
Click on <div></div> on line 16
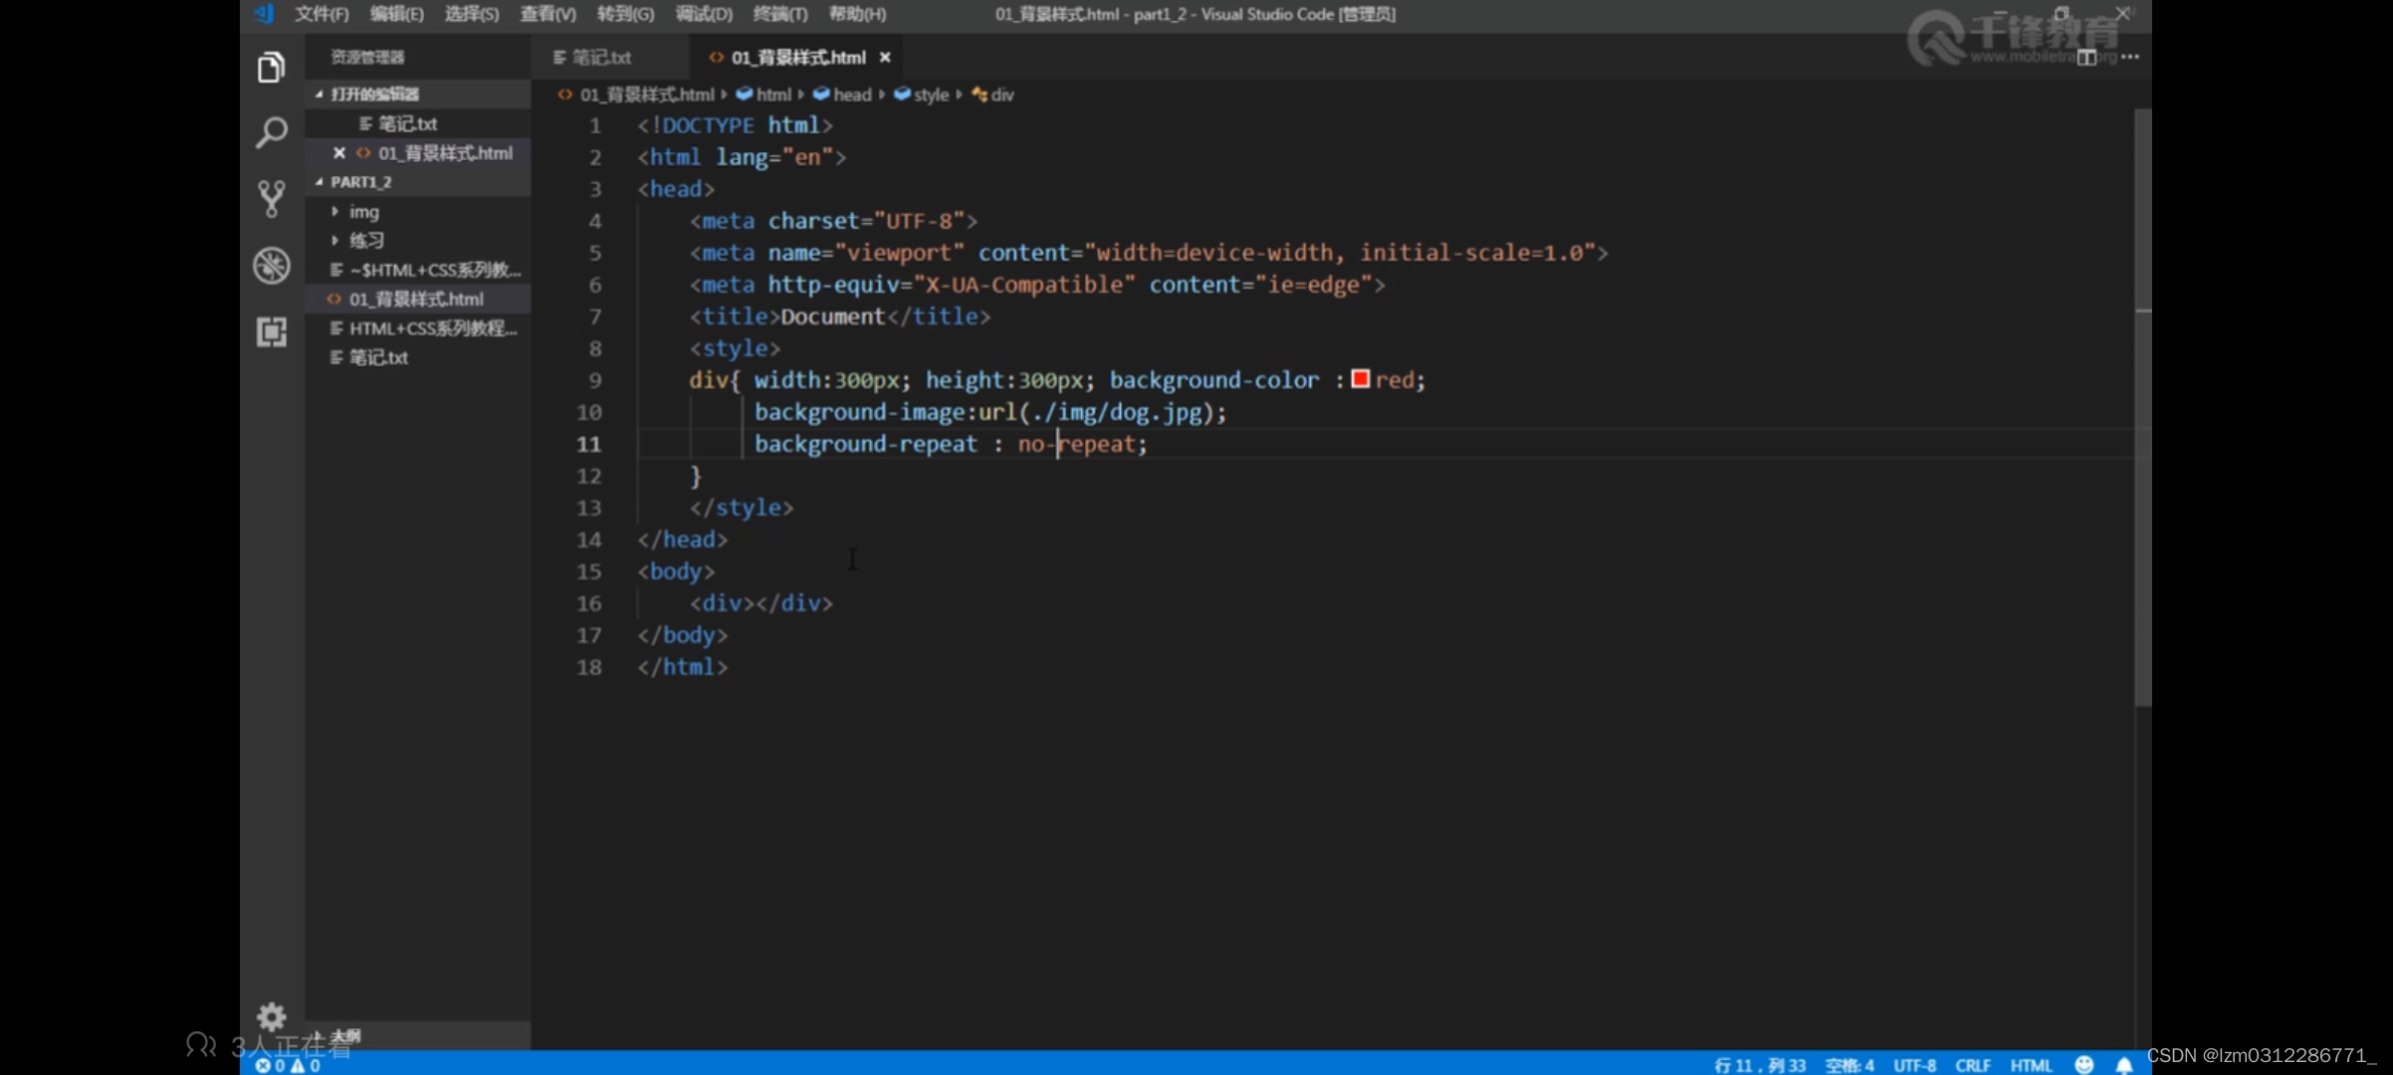click(x=761, y=603)
